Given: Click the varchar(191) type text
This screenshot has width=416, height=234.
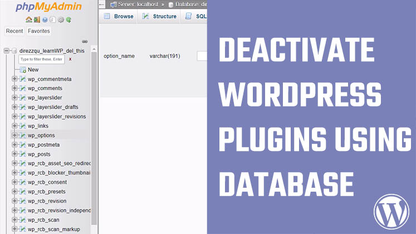Looking at the screenshot, I should click(x=165, y=56).
